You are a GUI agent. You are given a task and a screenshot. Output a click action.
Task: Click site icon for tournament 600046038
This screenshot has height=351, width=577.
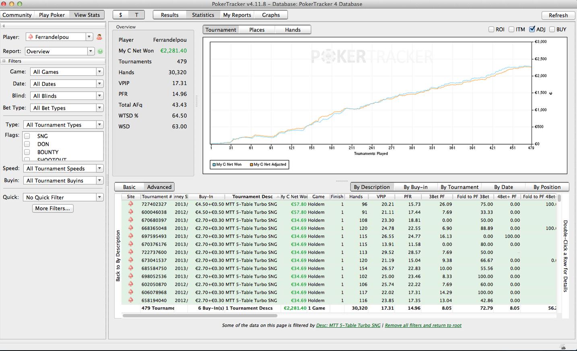pos(131,212)
